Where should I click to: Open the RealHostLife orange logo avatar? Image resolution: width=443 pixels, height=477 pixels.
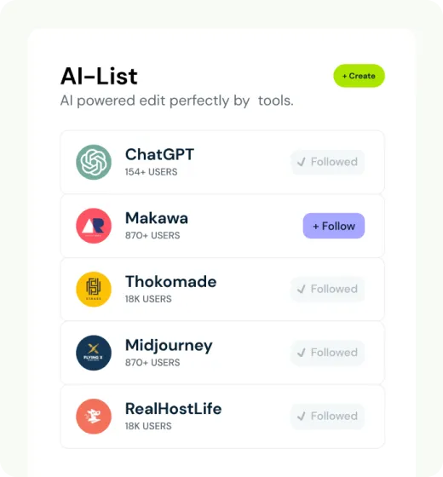pos(94,417)
